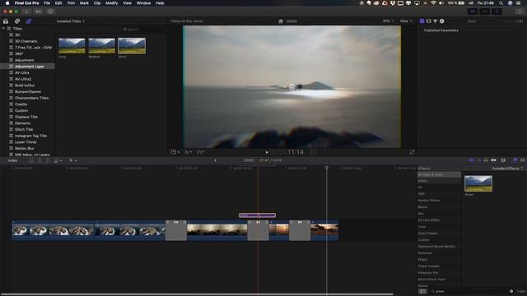Click the clear search icon in Effects search
Viewport: 527px width, 296px height.
pyautogui.click(x=511, y=291)
